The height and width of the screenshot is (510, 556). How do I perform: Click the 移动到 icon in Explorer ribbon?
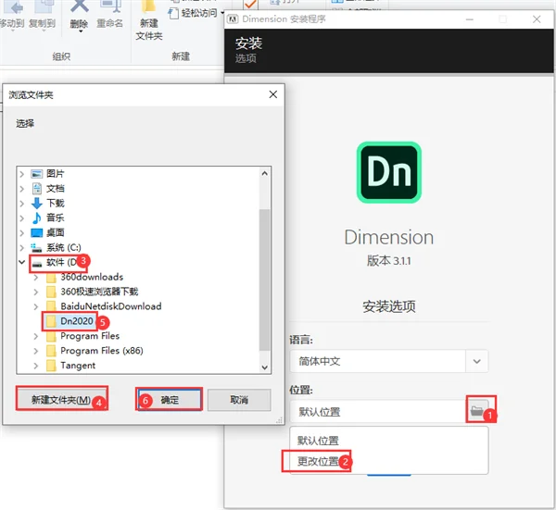click(x=14, y=7)
